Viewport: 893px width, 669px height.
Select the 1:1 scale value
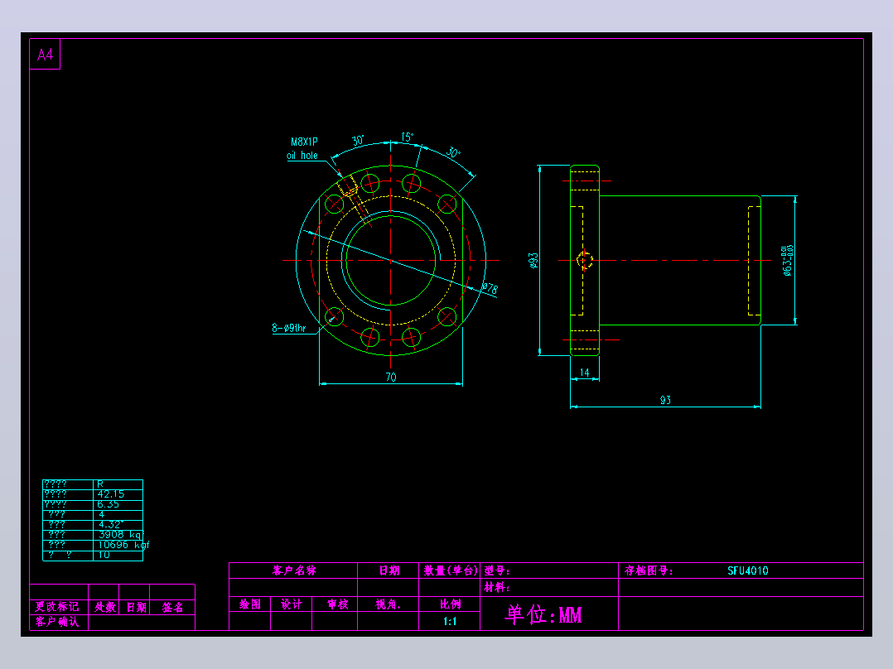pyautogui.click(x=450, y=621)
